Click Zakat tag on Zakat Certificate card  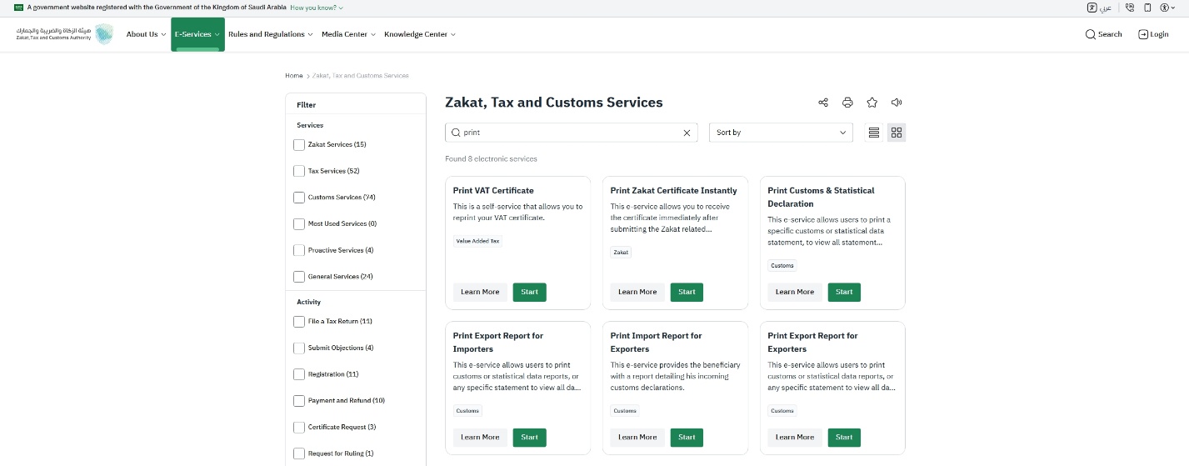(621, 252)
